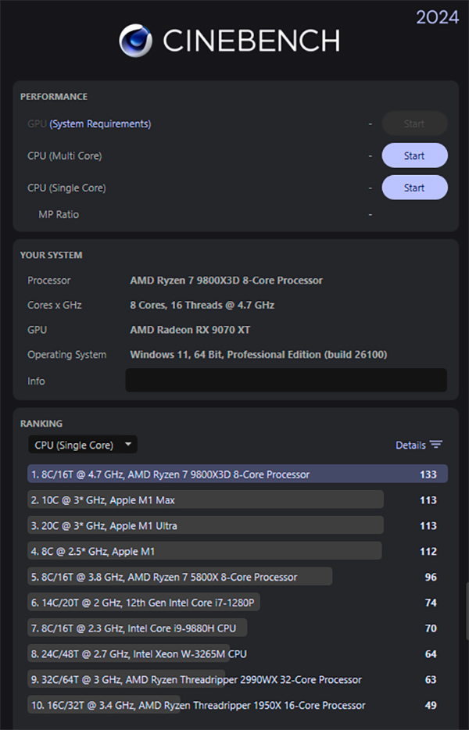Start the CPU Single Core benchmark
The width and height of the screenshot is (469, 730).
(414, 188)
